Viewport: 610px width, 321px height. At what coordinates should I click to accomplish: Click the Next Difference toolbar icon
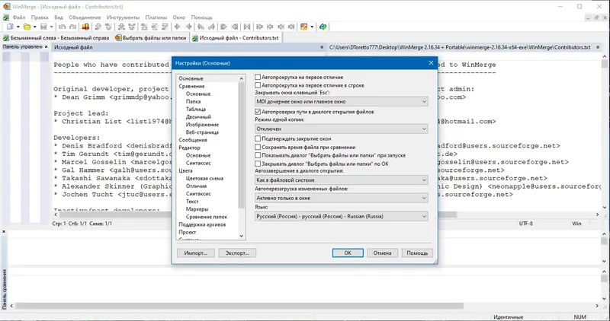pos(98,27)
